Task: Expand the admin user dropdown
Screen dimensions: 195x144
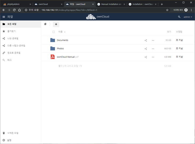Action: pyautogui.click(x=188, y=17)
